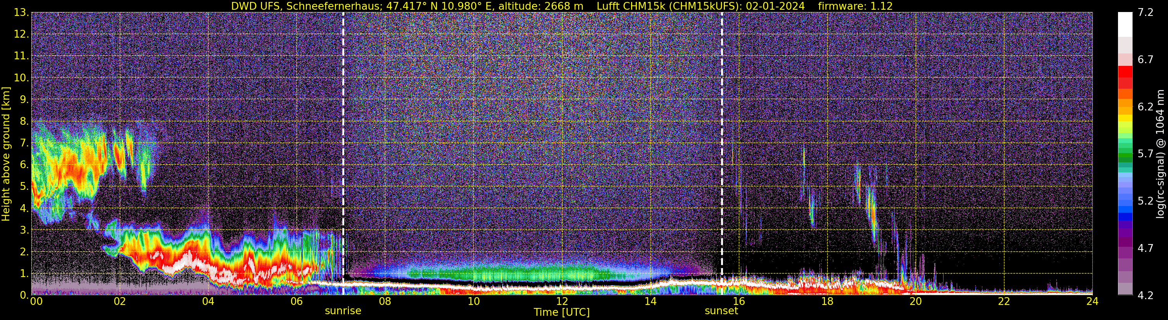Image resolution: width=1168 pixels, height=320 pixels.
Task: Click the sunrise label below time axis
Action: (x=343, y=311)
